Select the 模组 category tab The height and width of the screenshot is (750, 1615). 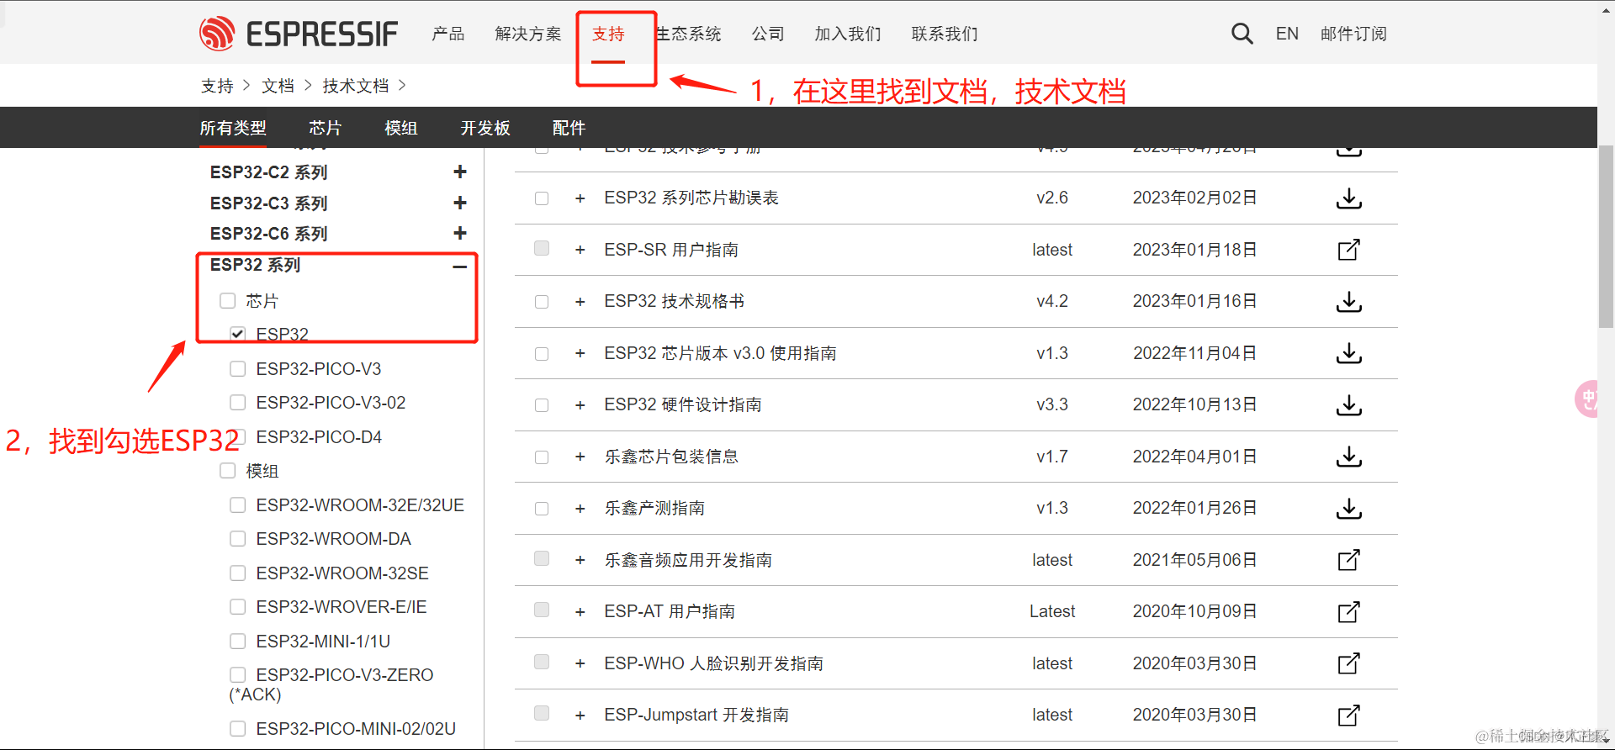400,128
